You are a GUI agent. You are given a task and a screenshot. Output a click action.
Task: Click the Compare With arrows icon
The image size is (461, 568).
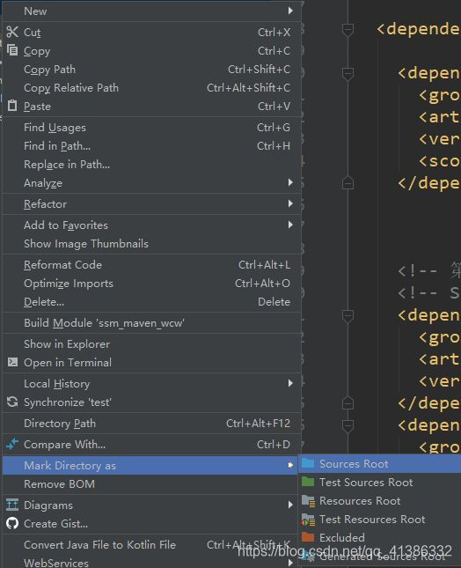[x=12, y=444]
